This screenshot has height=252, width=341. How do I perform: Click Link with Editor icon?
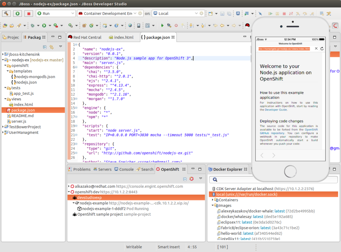(52, 47)
